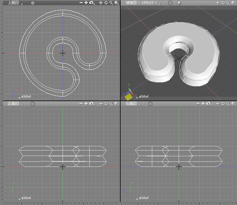Open the 正面図 view selector dropdown
The image size is (237, 205).
[13, 104]
